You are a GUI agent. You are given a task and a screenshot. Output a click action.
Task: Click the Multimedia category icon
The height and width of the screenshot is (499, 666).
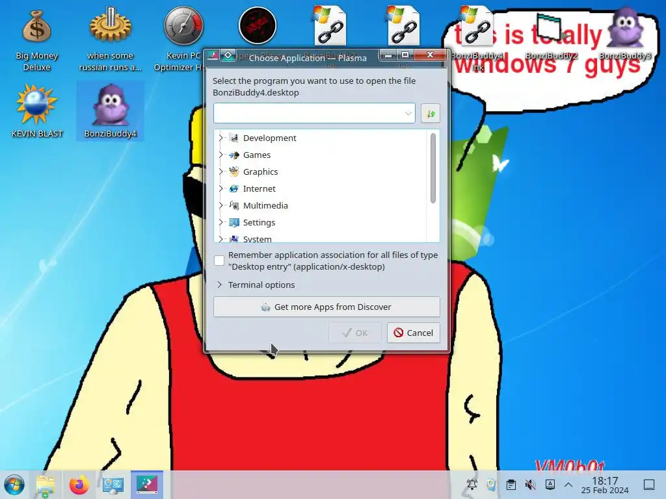[233, 205]
